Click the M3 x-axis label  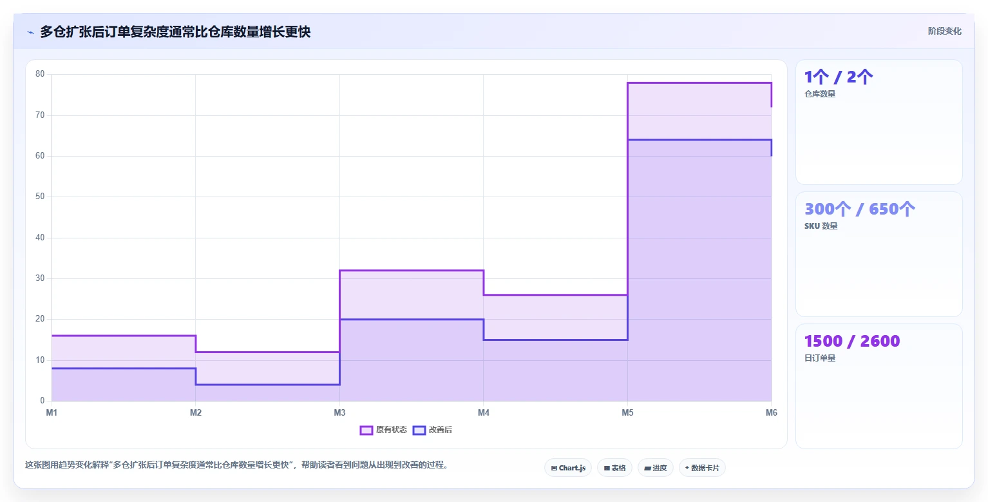(339, 412)
